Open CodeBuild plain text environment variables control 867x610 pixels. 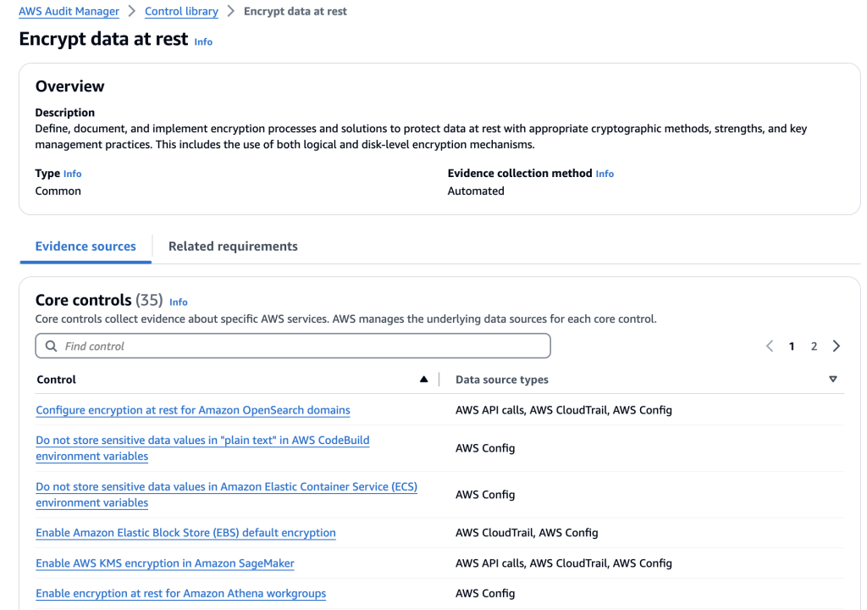pos(202,441)
